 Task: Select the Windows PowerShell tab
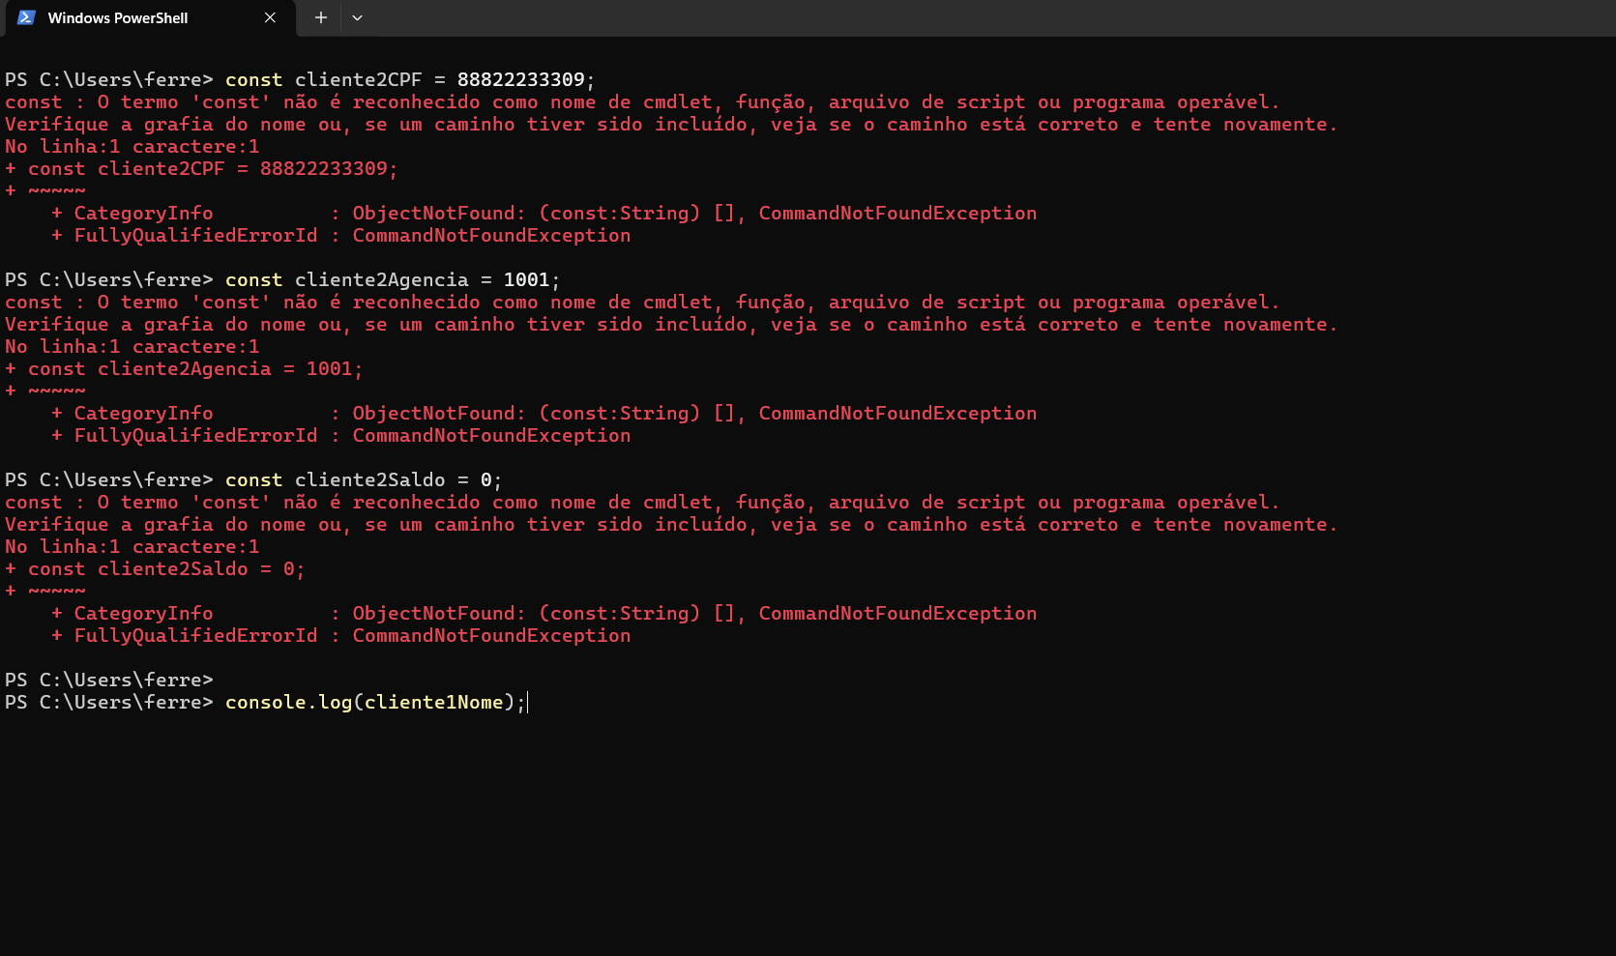148,18
